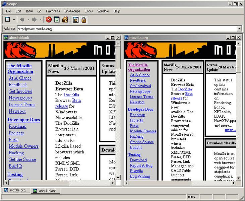Screen dimensions: 245x201
Task: Click 'DocZilla' link in mozilla.org window news
Action: coord(185,89)
